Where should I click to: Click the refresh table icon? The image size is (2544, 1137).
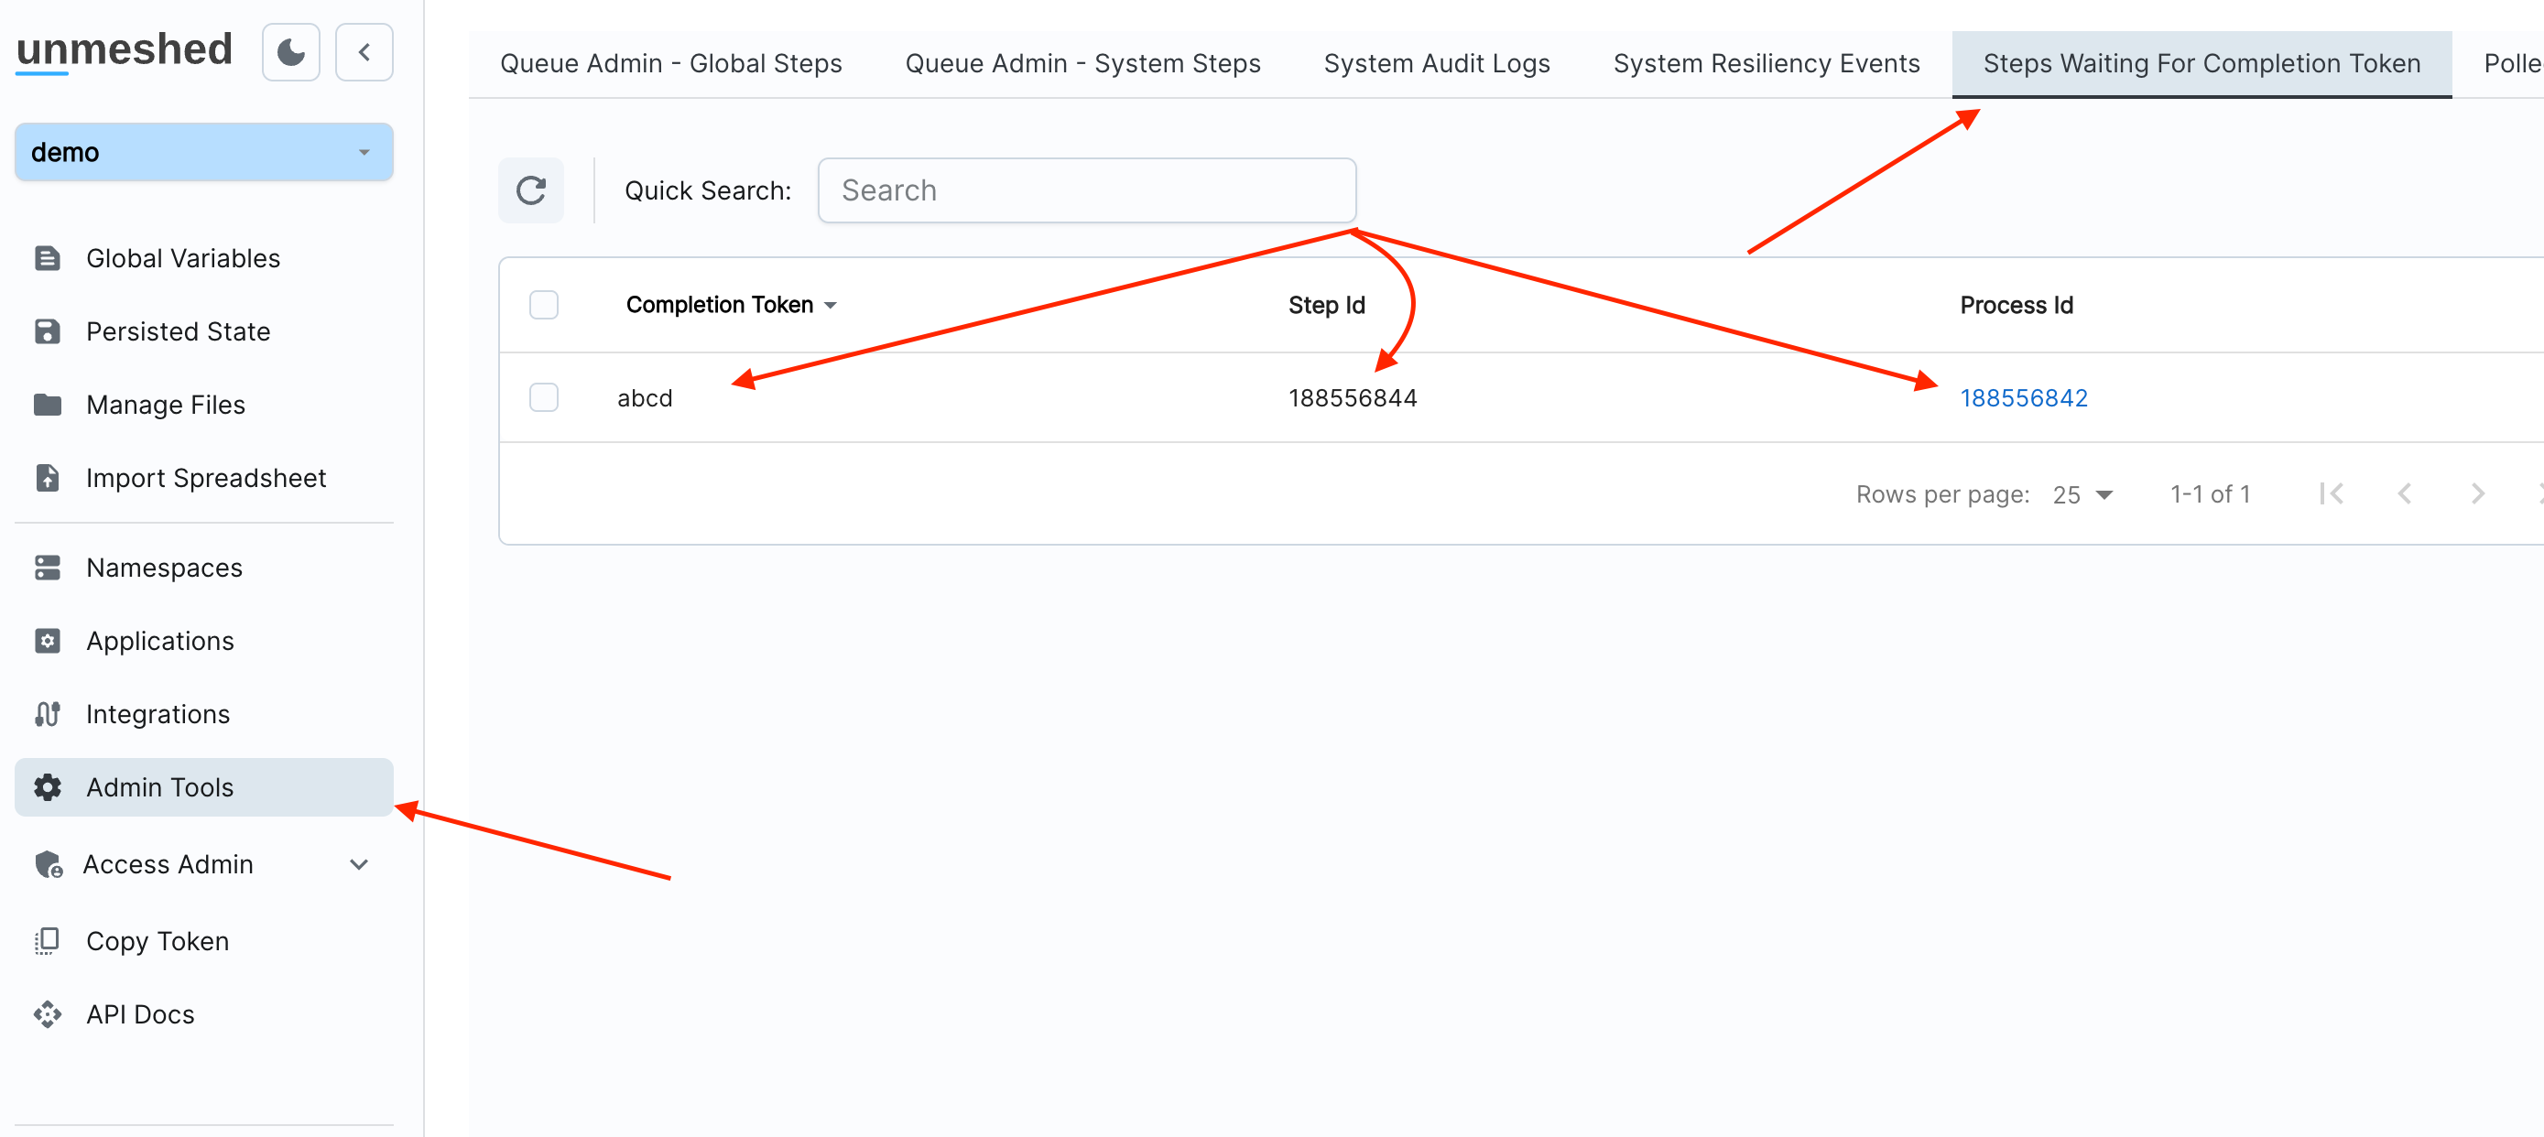[x=530, y=190]
